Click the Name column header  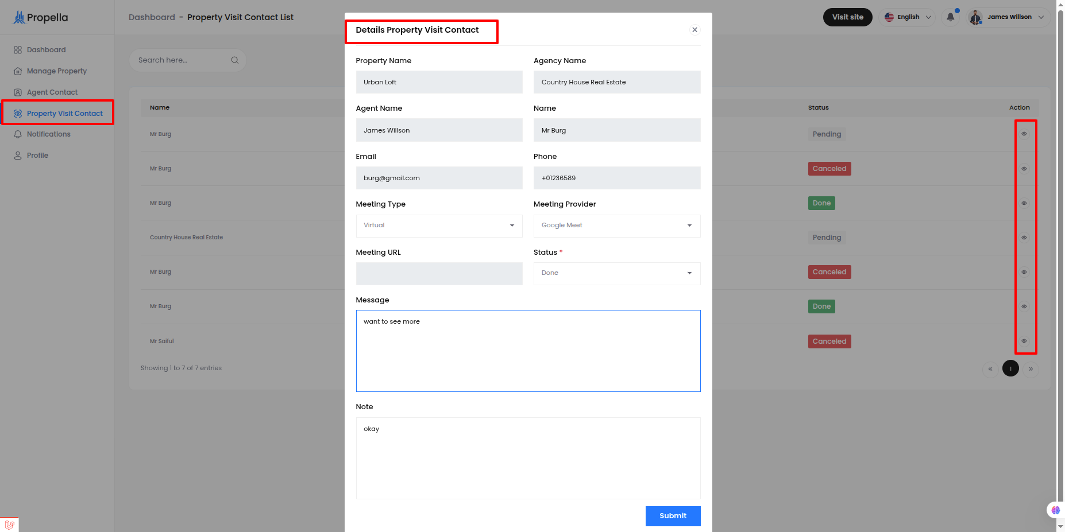160,108
